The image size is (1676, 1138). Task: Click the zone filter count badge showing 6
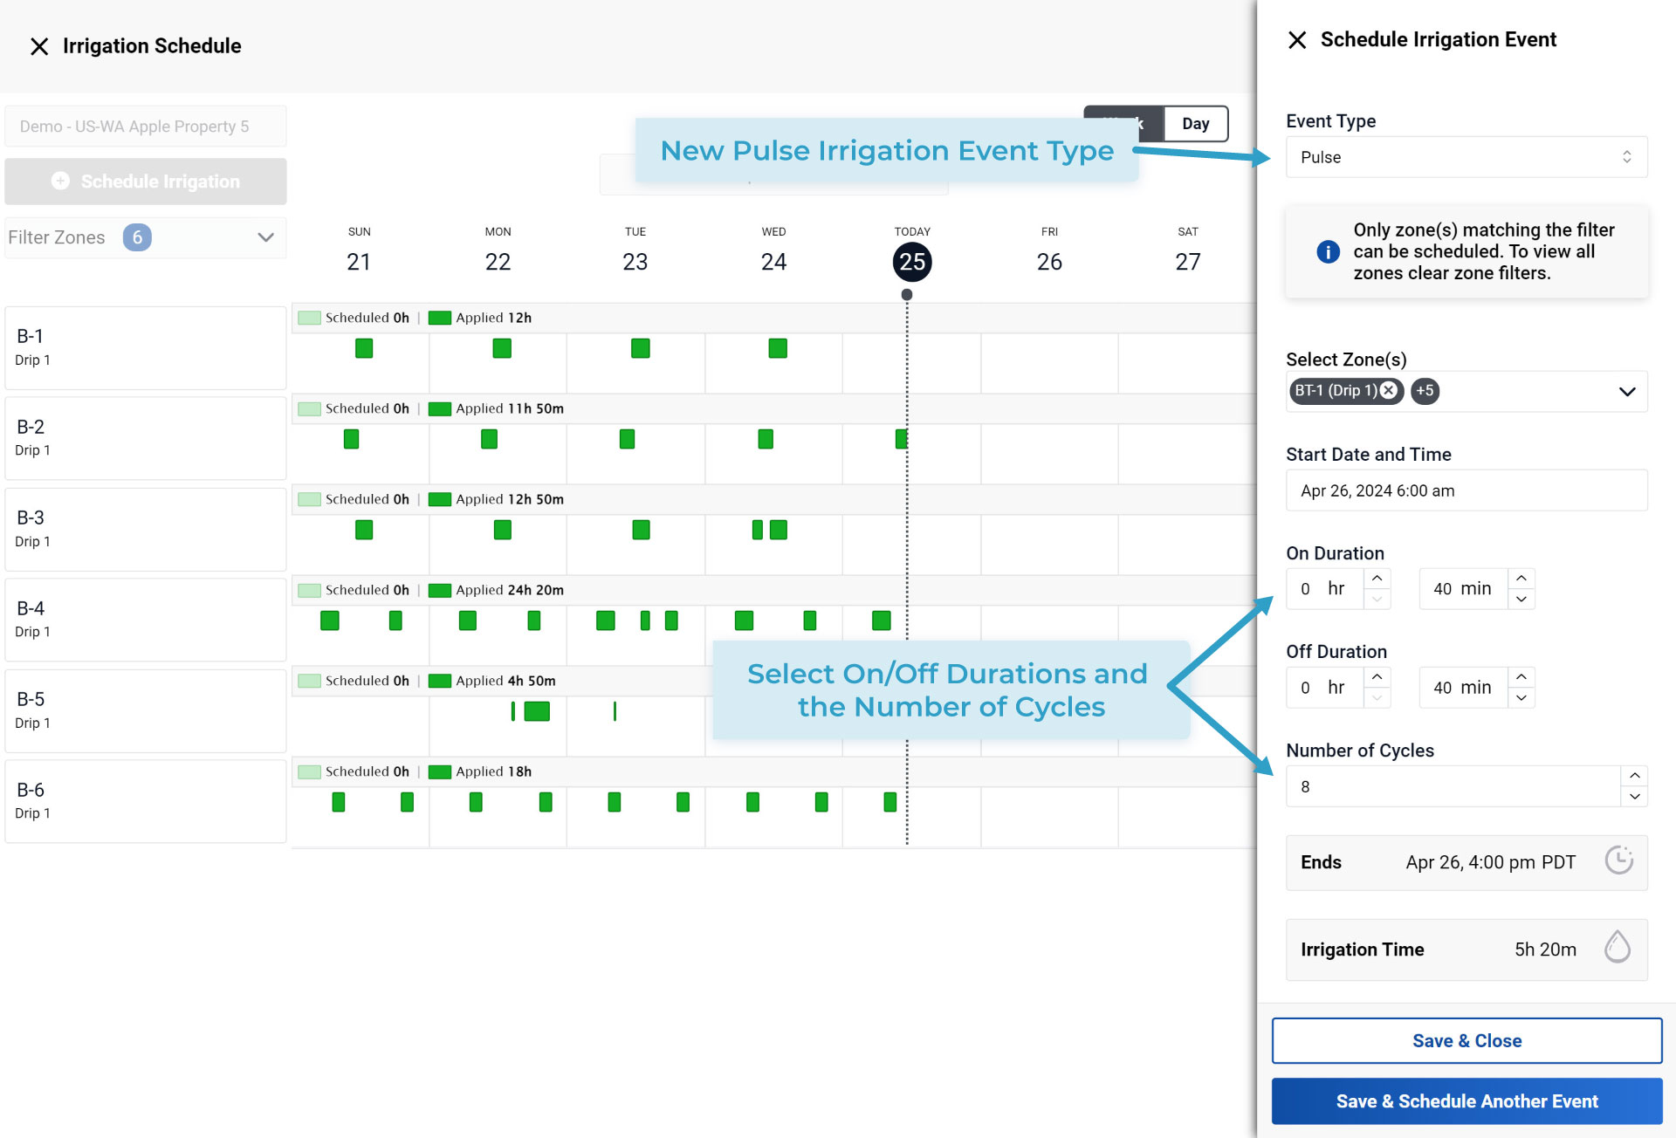click(136, 237)
